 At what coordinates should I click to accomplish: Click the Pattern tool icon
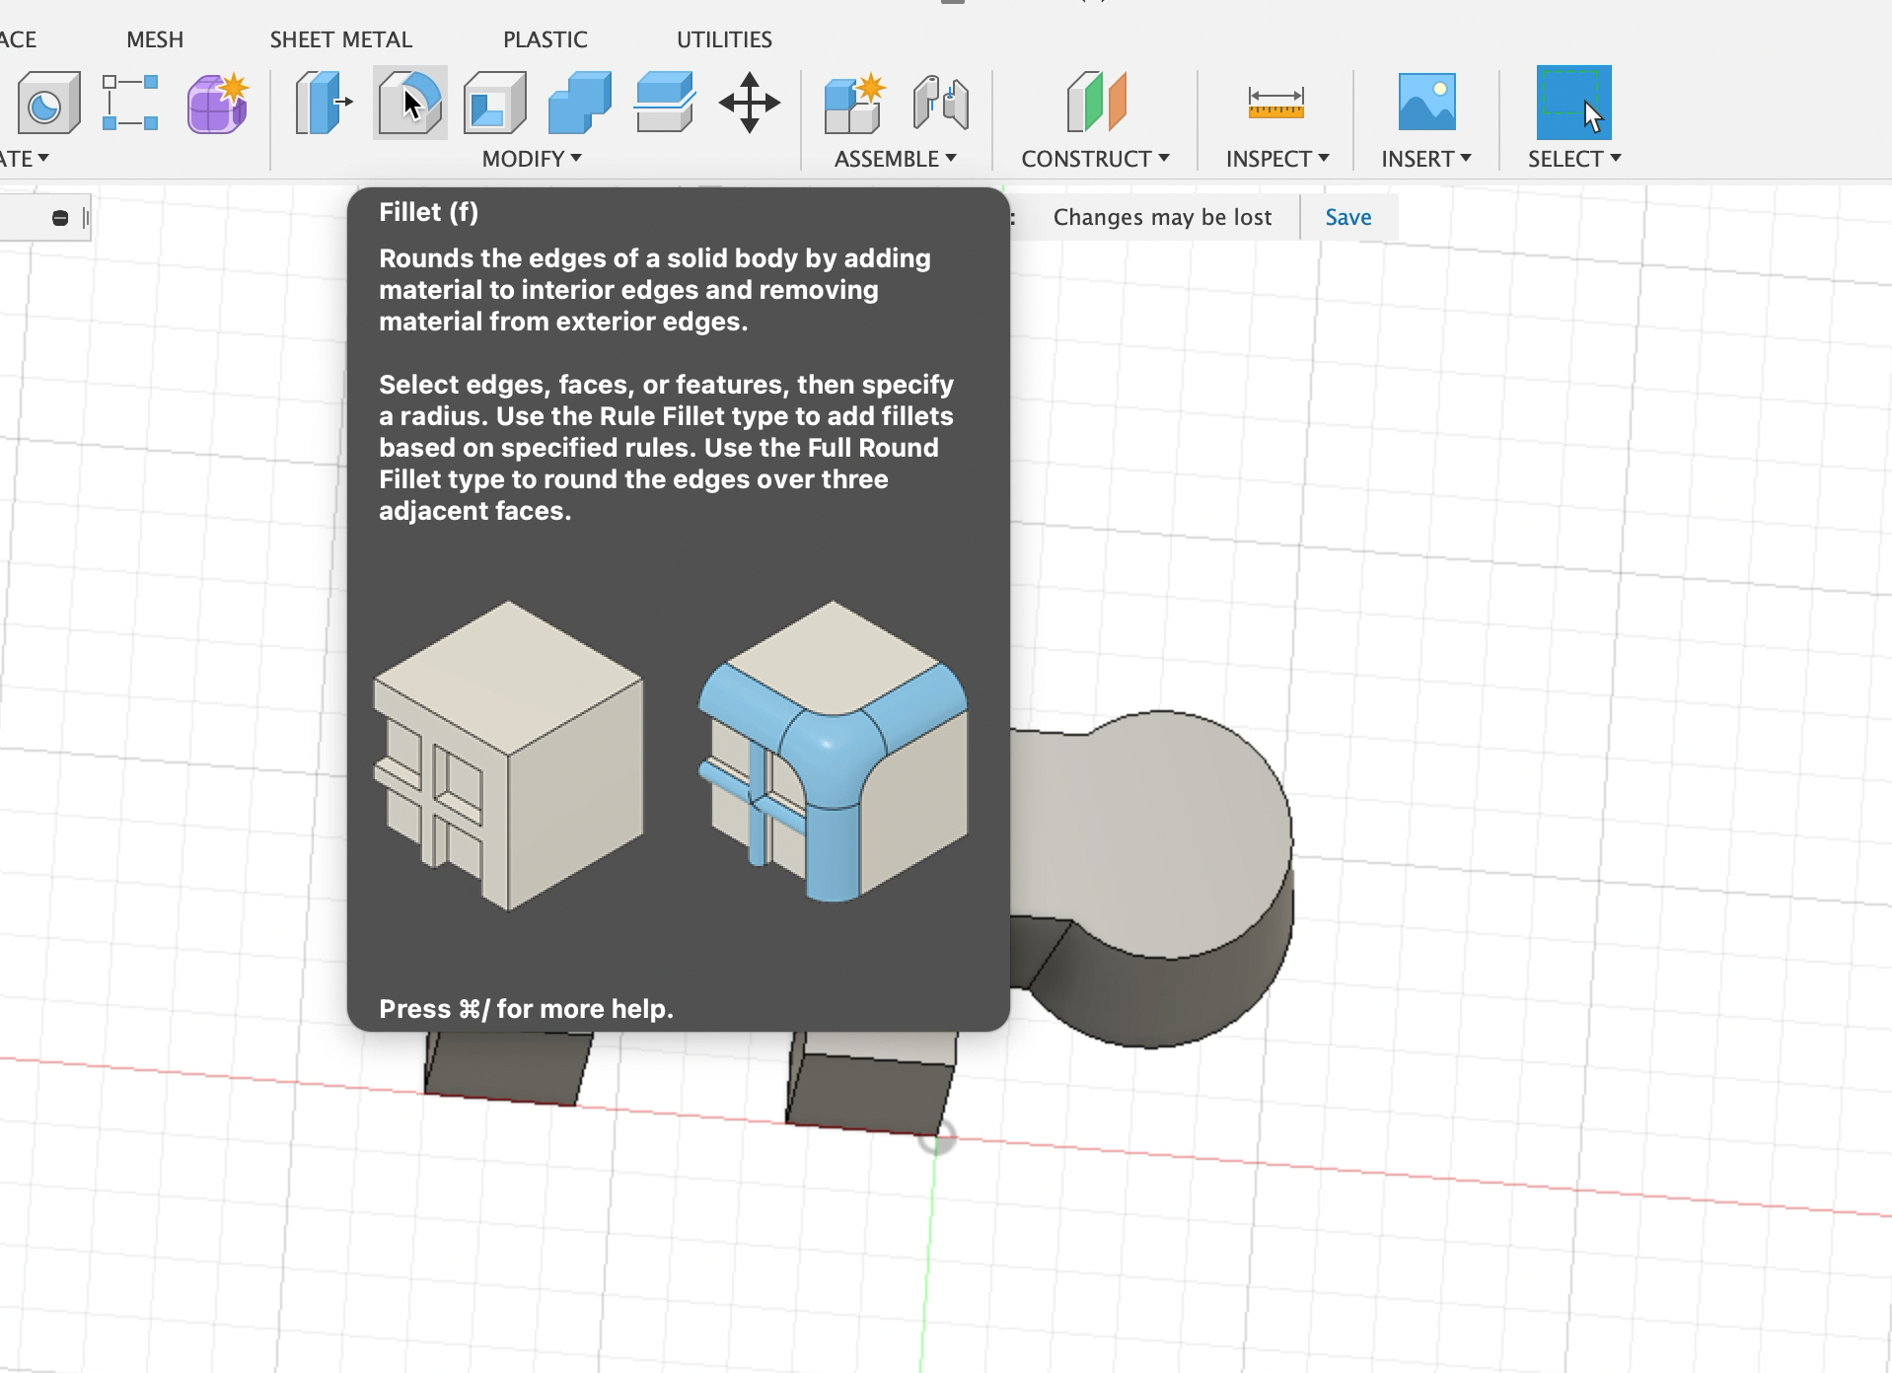pos(130,103)
